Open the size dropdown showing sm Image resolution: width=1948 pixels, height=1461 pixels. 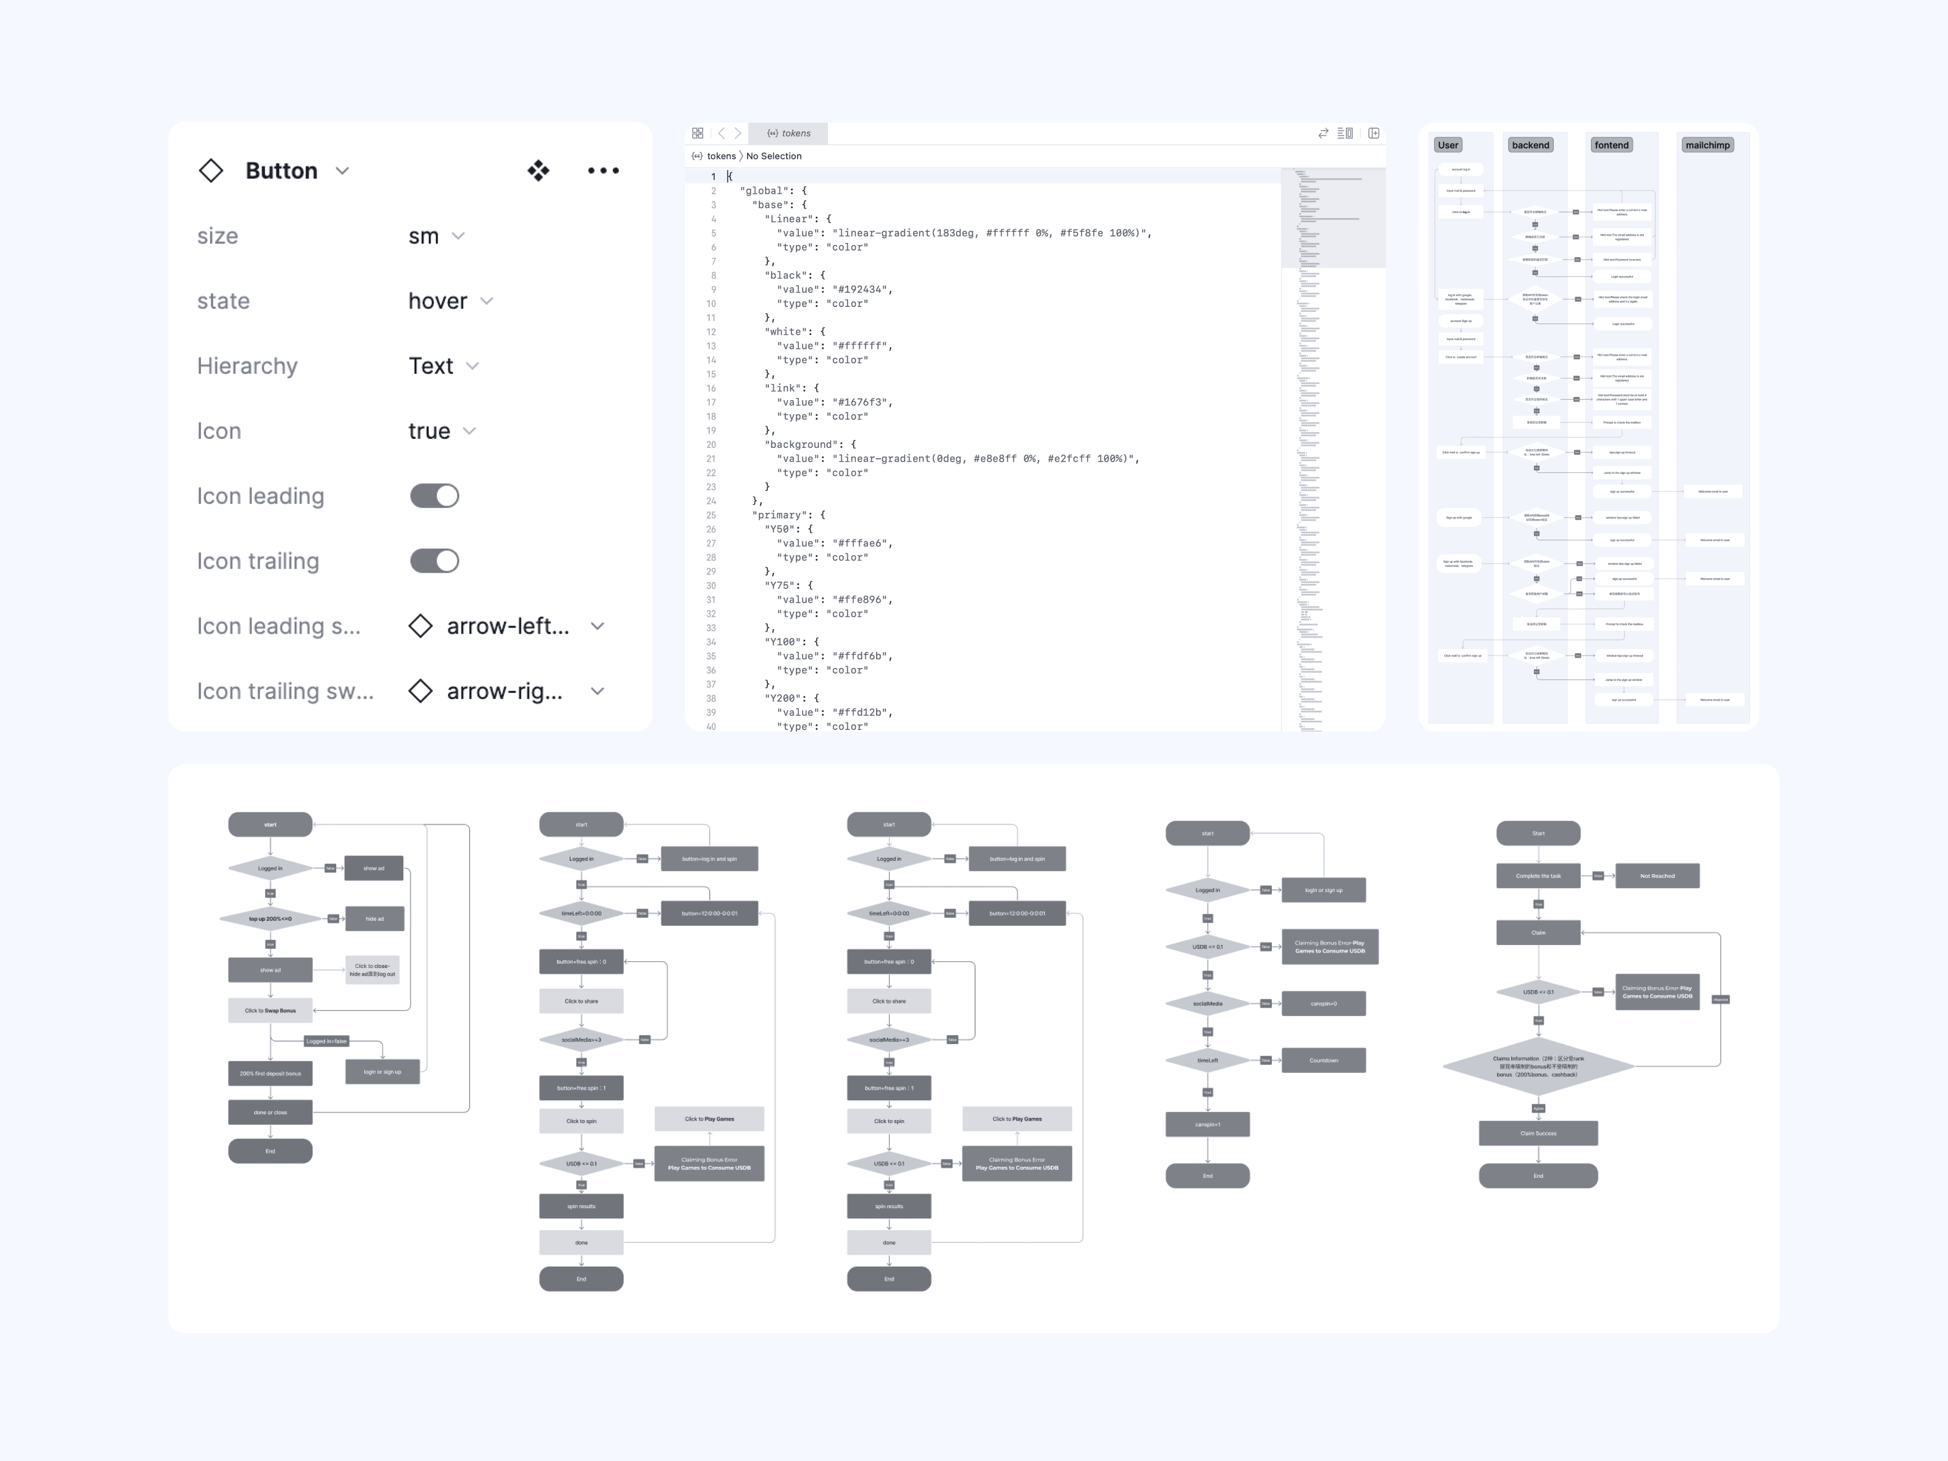(x=437, y=236)
